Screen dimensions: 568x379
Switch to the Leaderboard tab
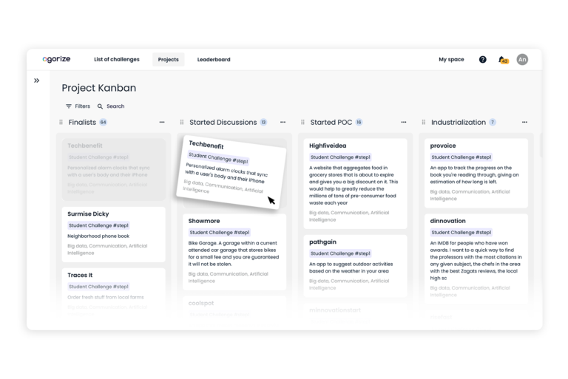(x=213, y=59)
